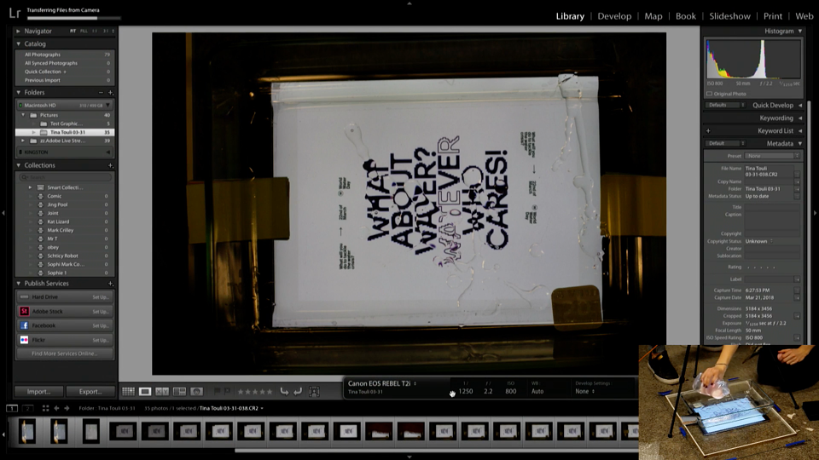819x460 pixels.
Task: Click the Adobe Stock publish service icon
Action: click(x=24, y=312)
